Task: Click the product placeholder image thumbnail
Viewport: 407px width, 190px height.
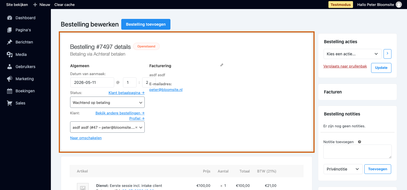Action: click(83, 187)
